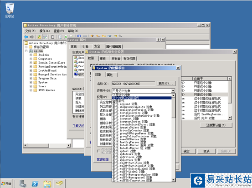Viewport: 252px width, 188px height.
Task: Select the Domain Controllers OU icon
Action: tap(35, 63)
